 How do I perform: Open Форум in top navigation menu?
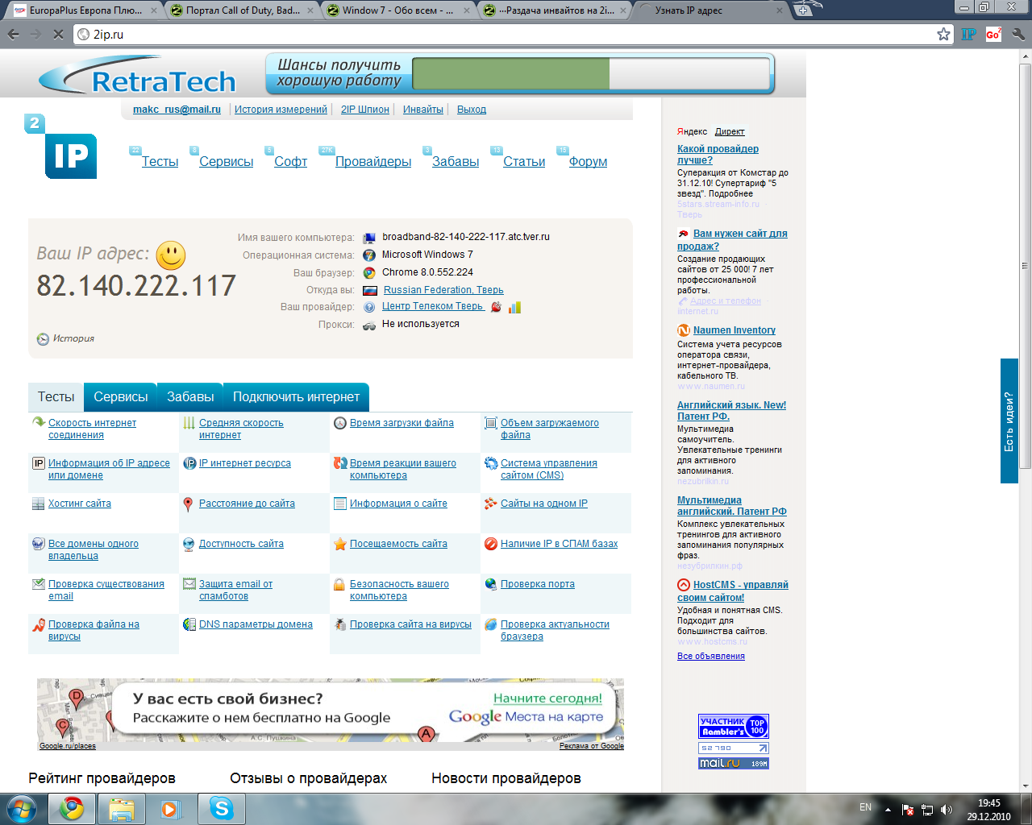(588, 162)
